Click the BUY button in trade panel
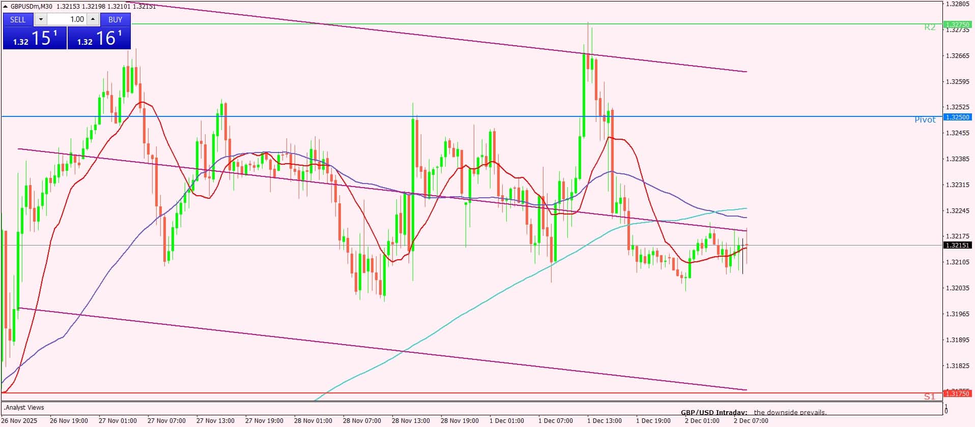The image size is (975, 427). [x=116, y=19]
